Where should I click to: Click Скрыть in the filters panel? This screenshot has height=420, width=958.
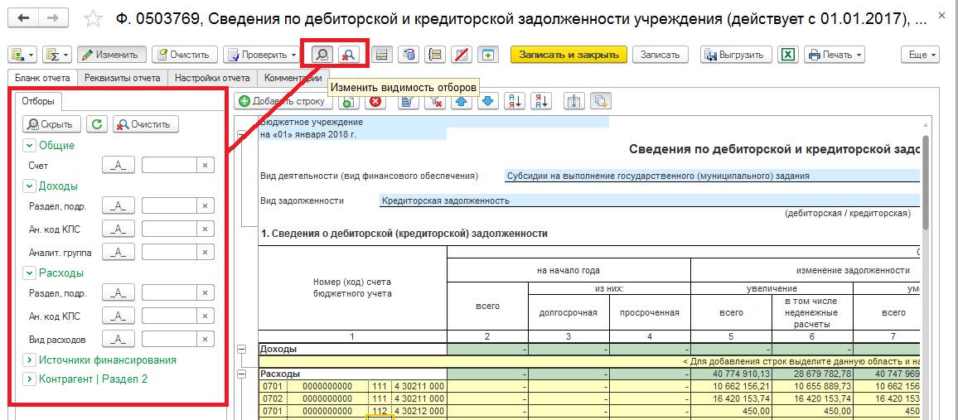[x=52, y=124]
